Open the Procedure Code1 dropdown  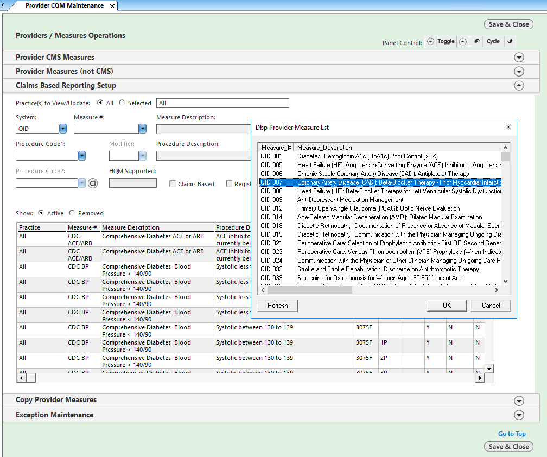[81, 156]
